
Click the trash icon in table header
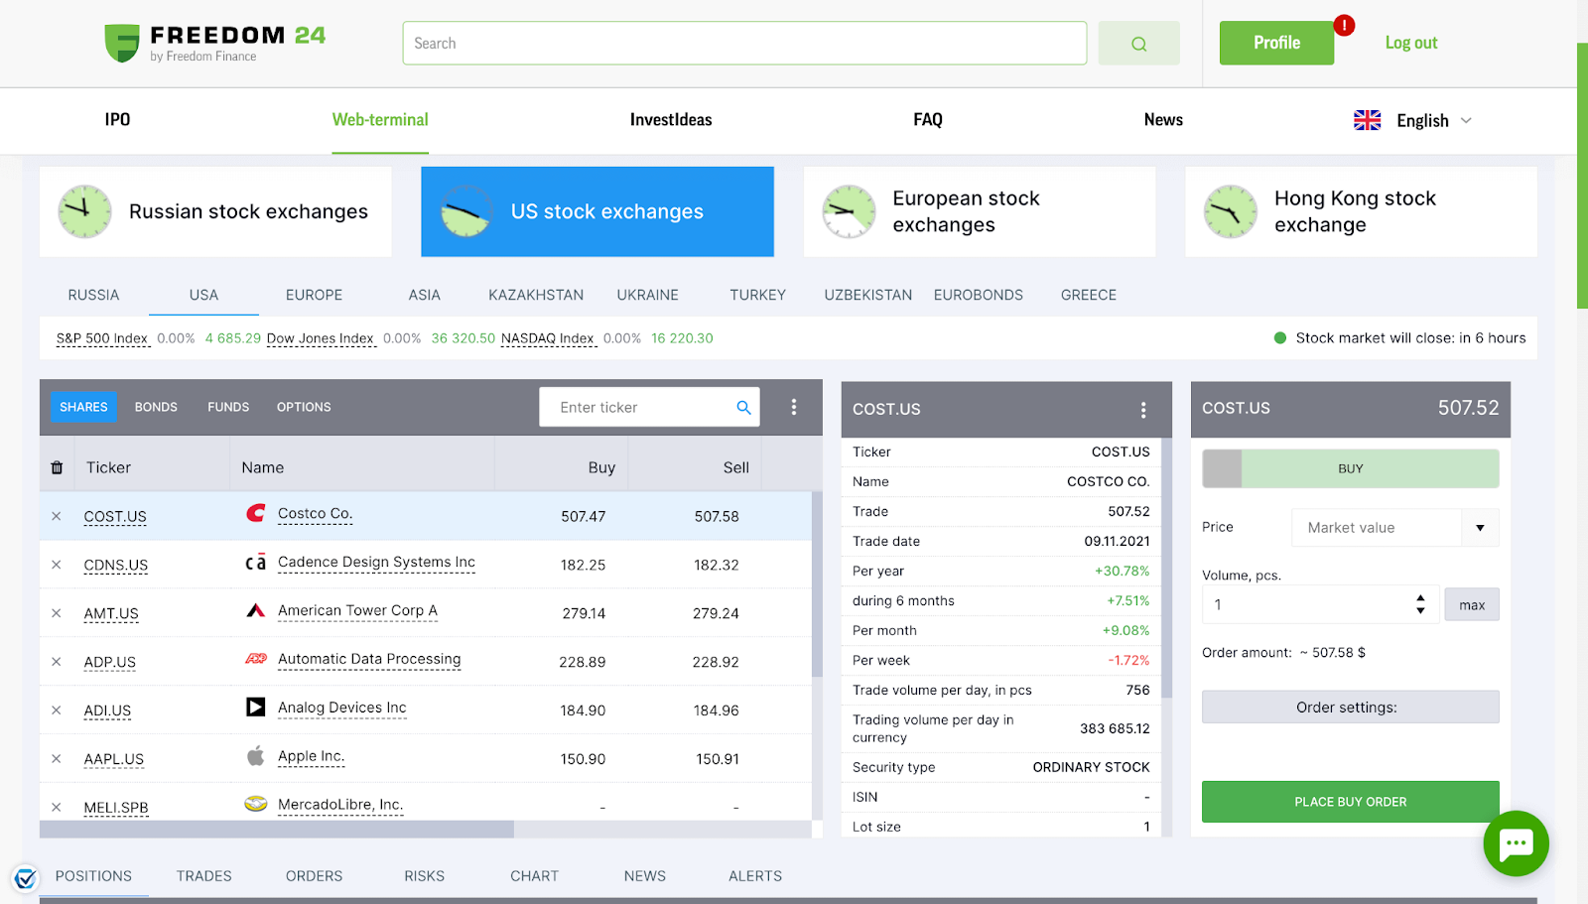click(57, 467)
